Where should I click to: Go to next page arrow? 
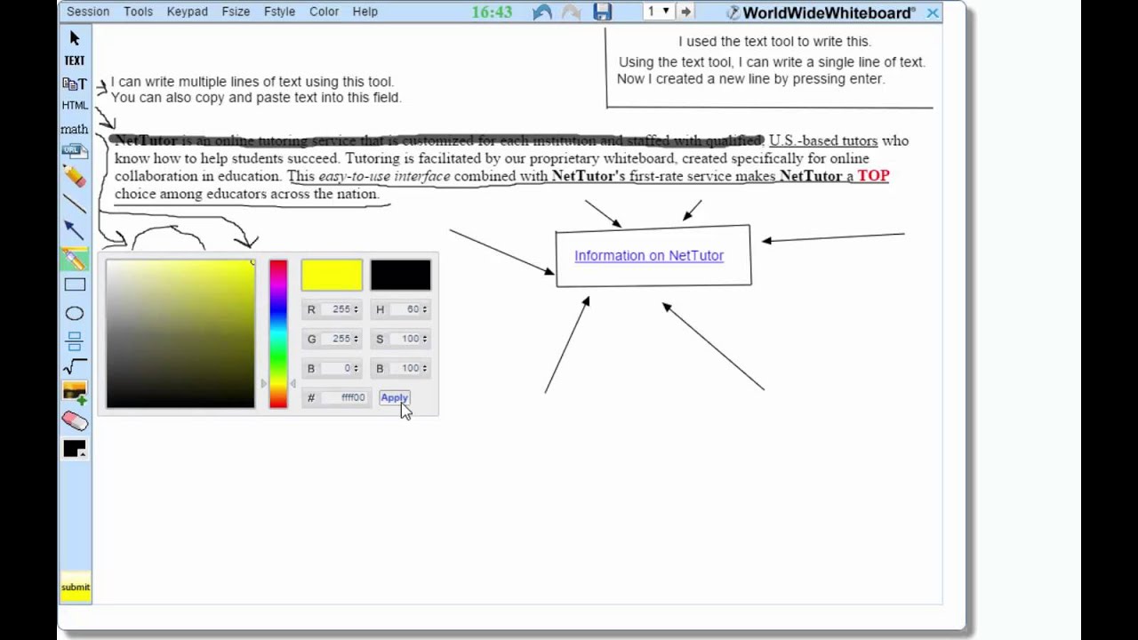(685, 12)
